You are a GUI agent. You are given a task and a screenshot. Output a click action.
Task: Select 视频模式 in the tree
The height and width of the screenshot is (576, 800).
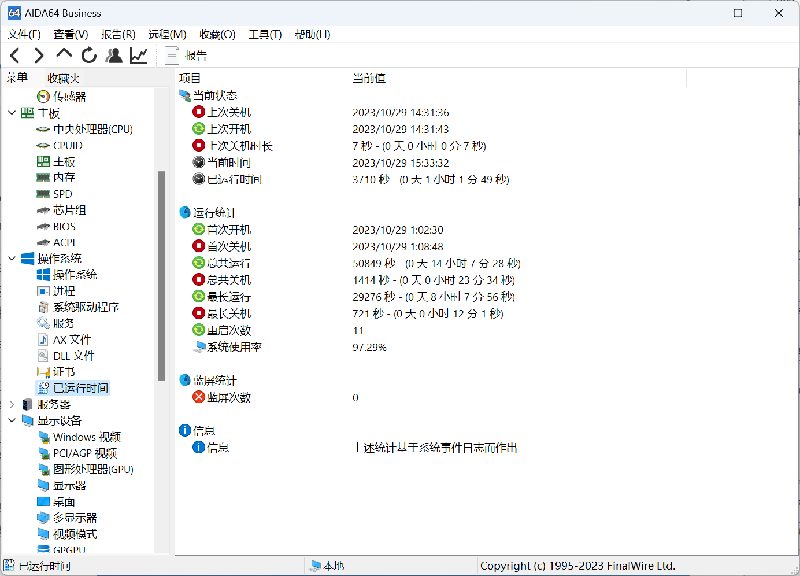pyautogui.click(x=75, y=534)
